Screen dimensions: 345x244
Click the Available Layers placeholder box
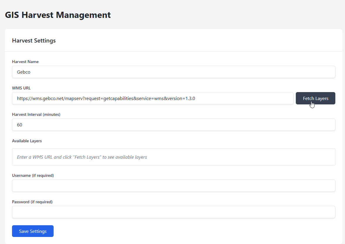click(x=173, y=157)
